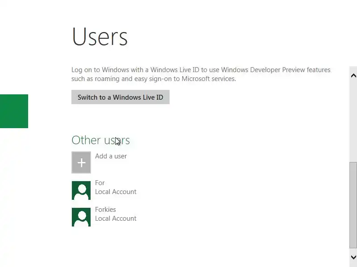Screen dimensions: 357x267
Task: Open the 'Forkies' account avatar
Action: click(x=81, y=217)
